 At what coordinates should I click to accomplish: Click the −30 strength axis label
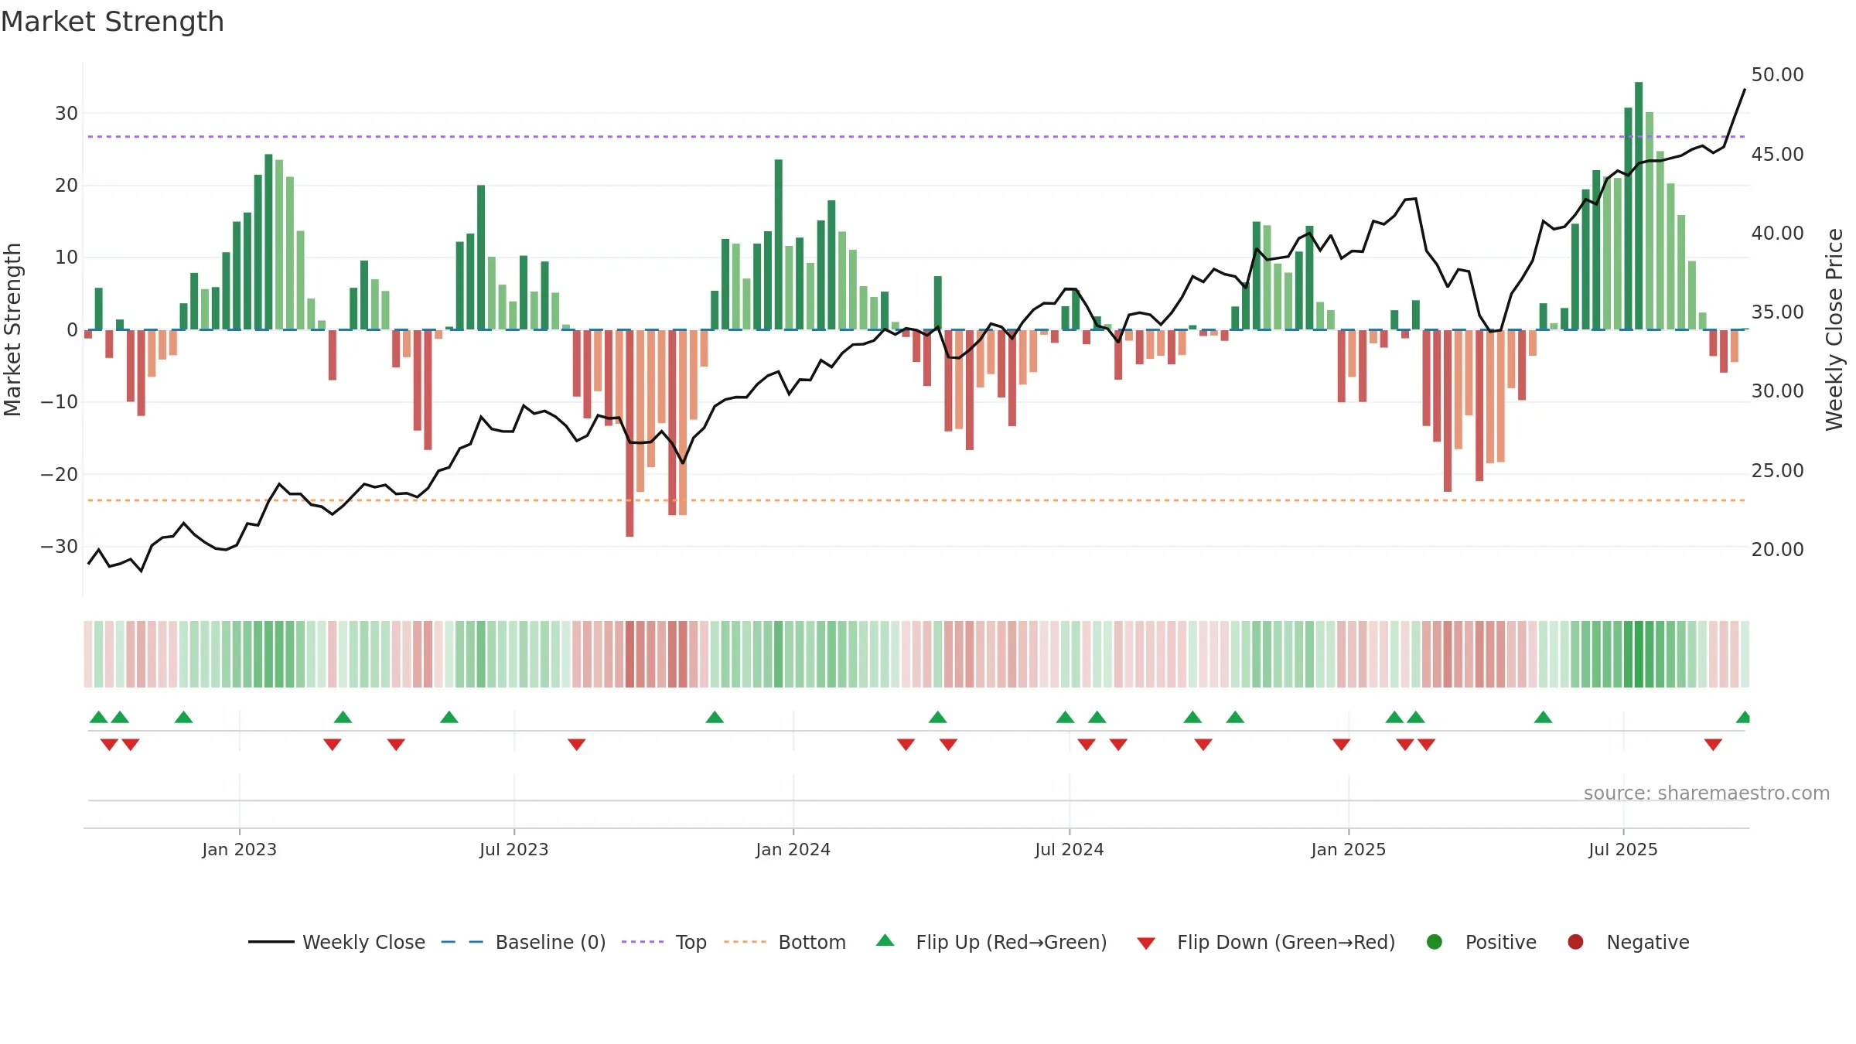(60, 547)
